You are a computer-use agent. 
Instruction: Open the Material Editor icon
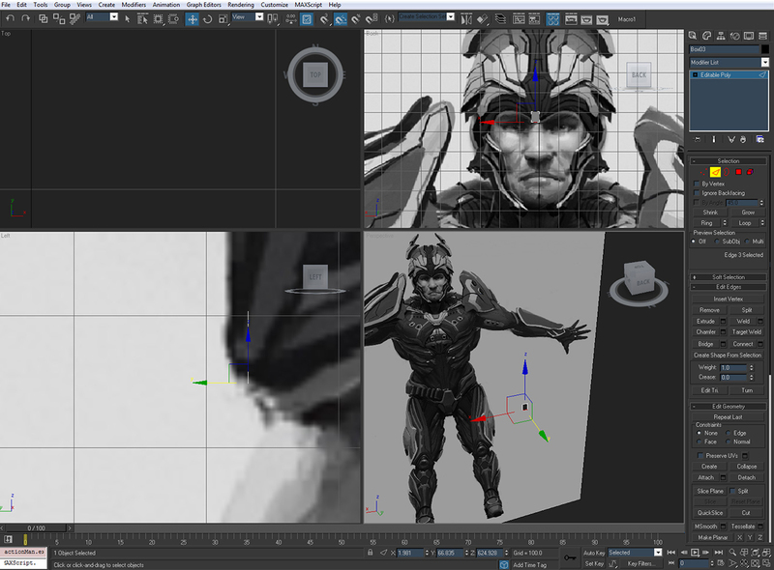552,19
